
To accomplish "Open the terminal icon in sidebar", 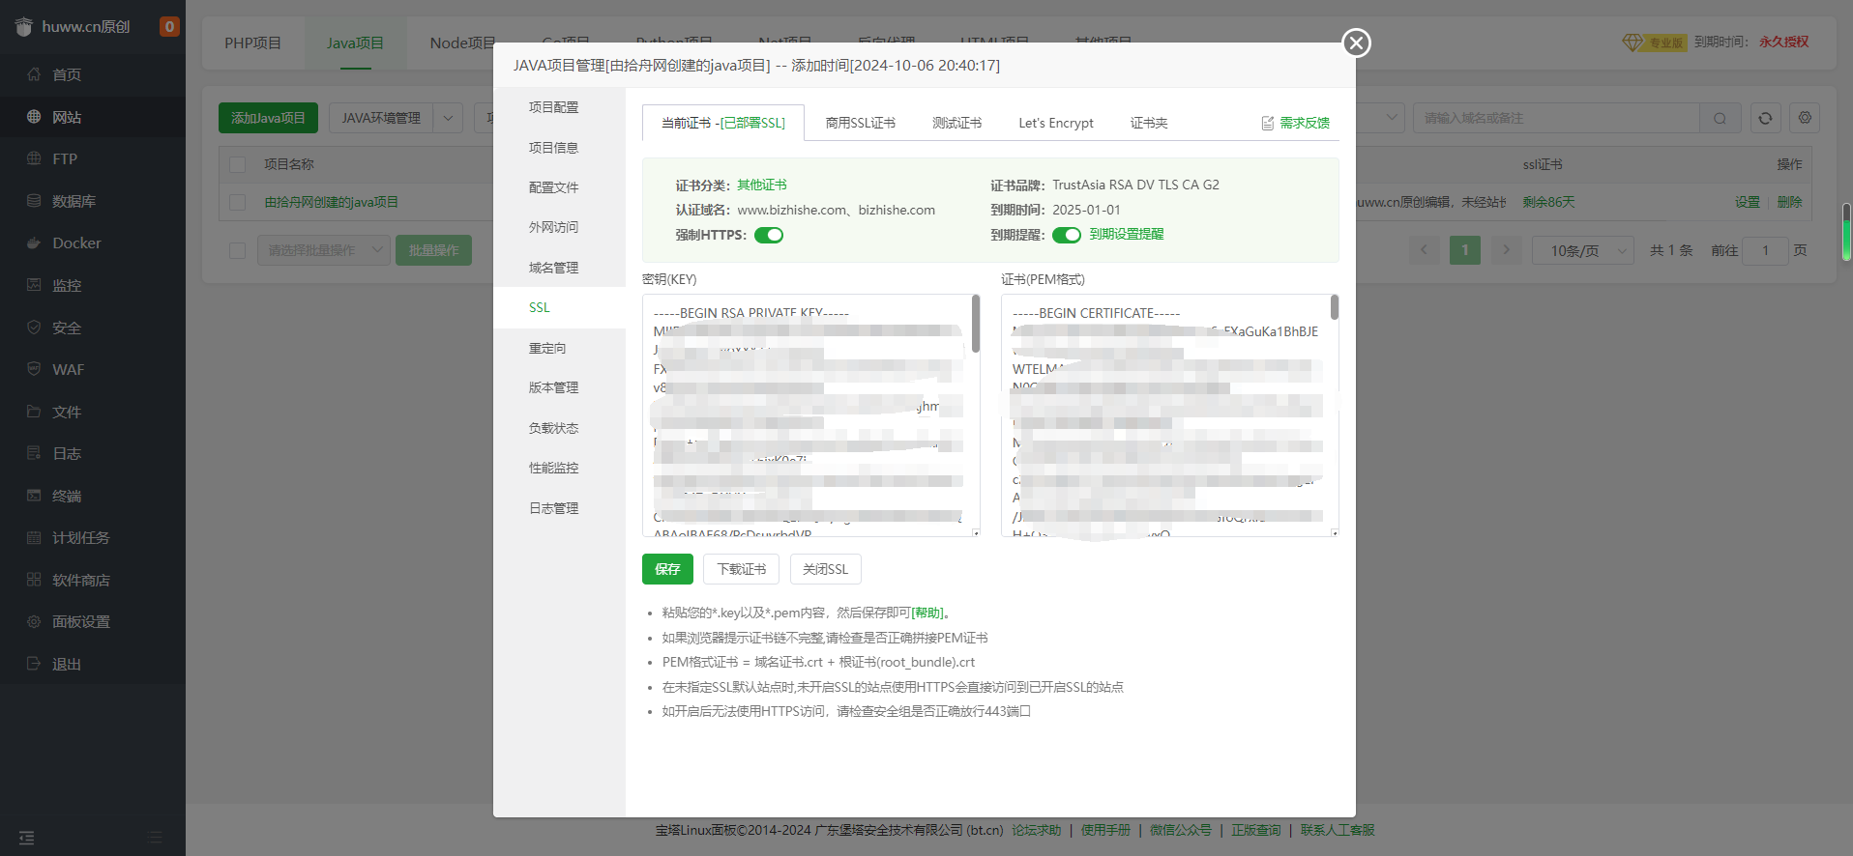I will 34,496.
